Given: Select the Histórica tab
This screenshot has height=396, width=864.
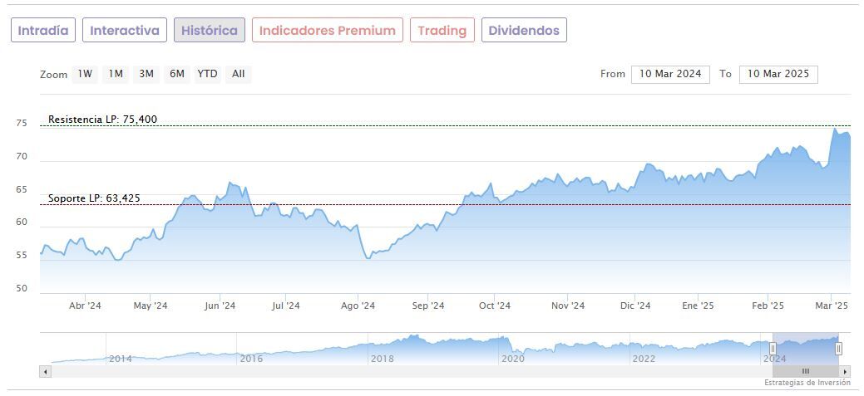Looking at the screenshot, I should [x=209, y=31].
